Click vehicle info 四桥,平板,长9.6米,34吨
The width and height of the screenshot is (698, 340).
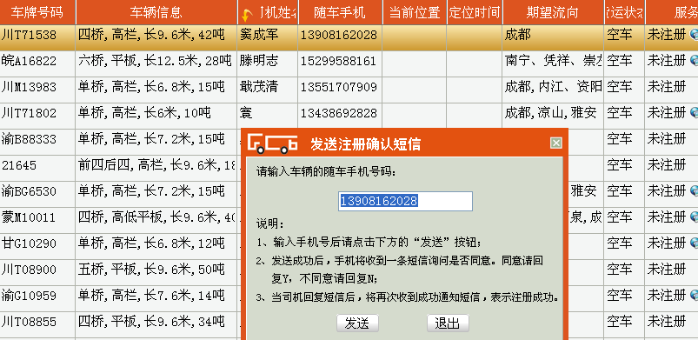151,323
